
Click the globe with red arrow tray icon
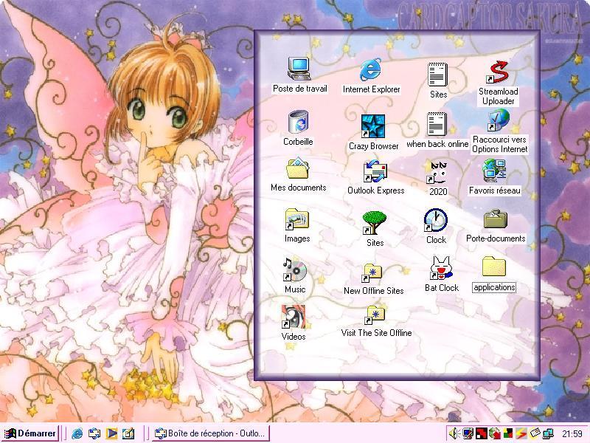pyautogui.click(x=494, y=433)
